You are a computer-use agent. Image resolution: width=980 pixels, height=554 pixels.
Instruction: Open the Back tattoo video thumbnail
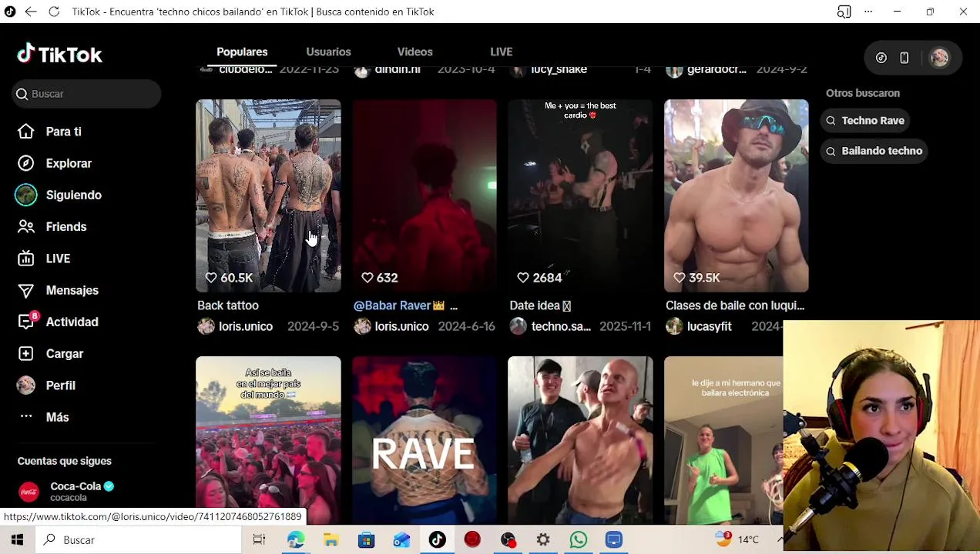point(268,195)
